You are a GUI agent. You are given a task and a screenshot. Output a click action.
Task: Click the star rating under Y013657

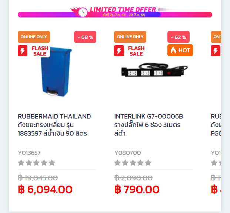[x=36, y=163]
